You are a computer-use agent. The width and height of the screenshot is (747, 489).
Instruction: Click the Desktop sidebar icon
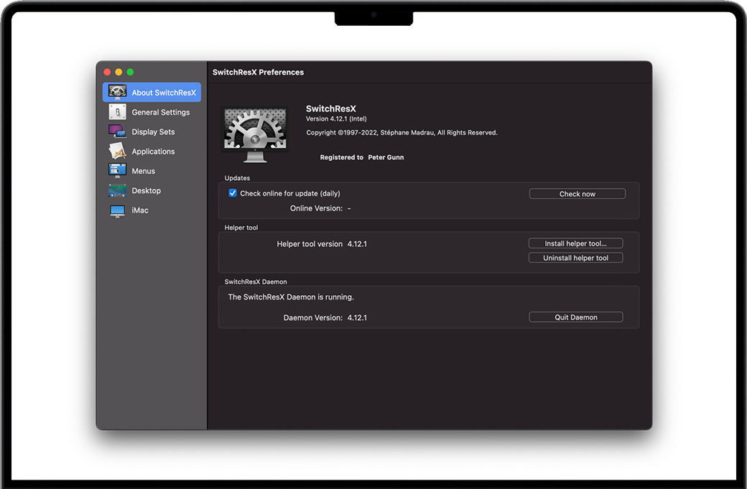pyautogui.click(x=117, y=190)
